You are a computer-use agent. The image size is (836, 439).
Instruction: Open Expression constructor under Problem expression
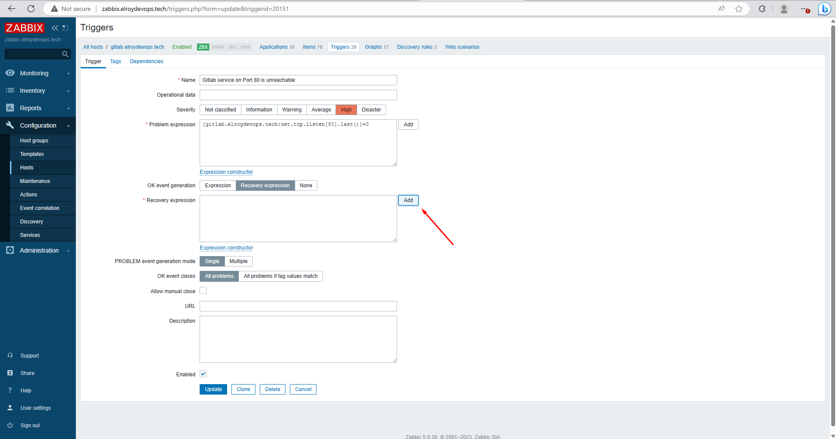tap(226, 172)
